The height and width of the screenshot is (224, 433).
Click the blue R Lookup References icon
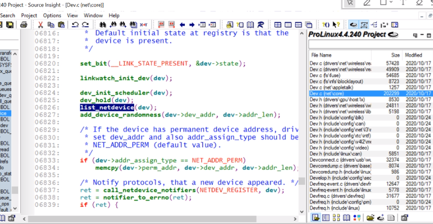point(261,25)
